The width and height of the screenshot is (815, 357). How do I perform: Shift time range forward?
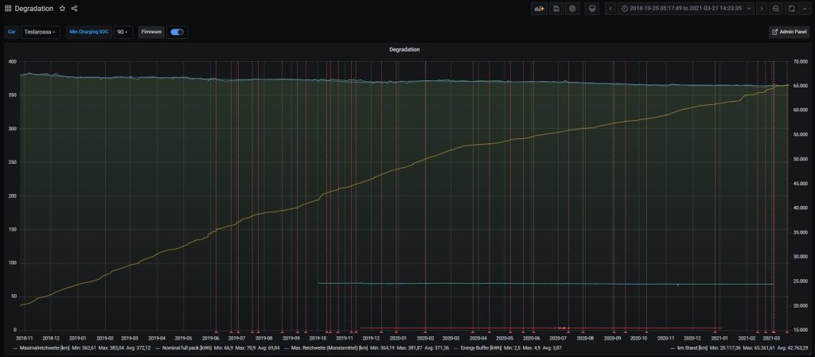pos(762,9)
